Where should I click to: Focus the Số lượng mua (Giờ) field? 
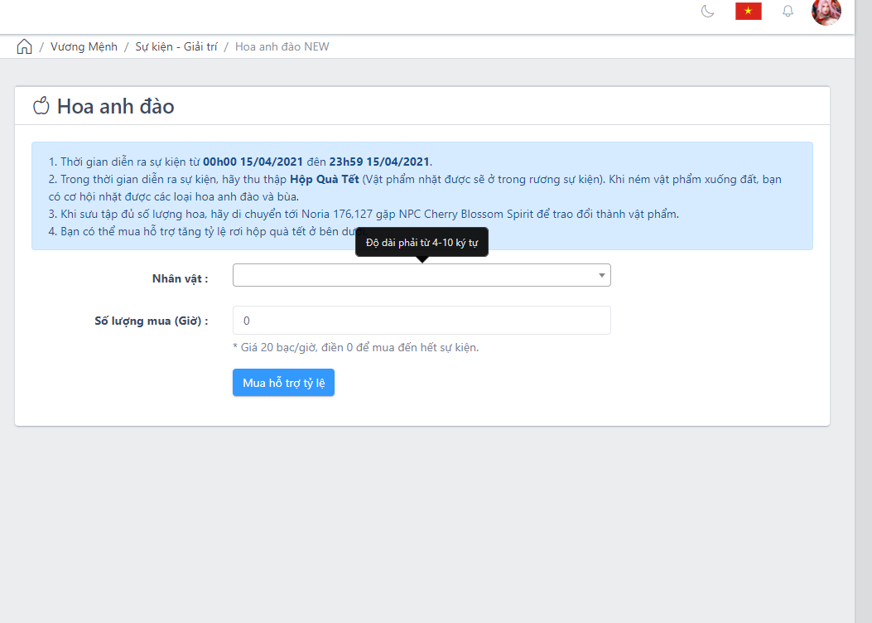422,321
